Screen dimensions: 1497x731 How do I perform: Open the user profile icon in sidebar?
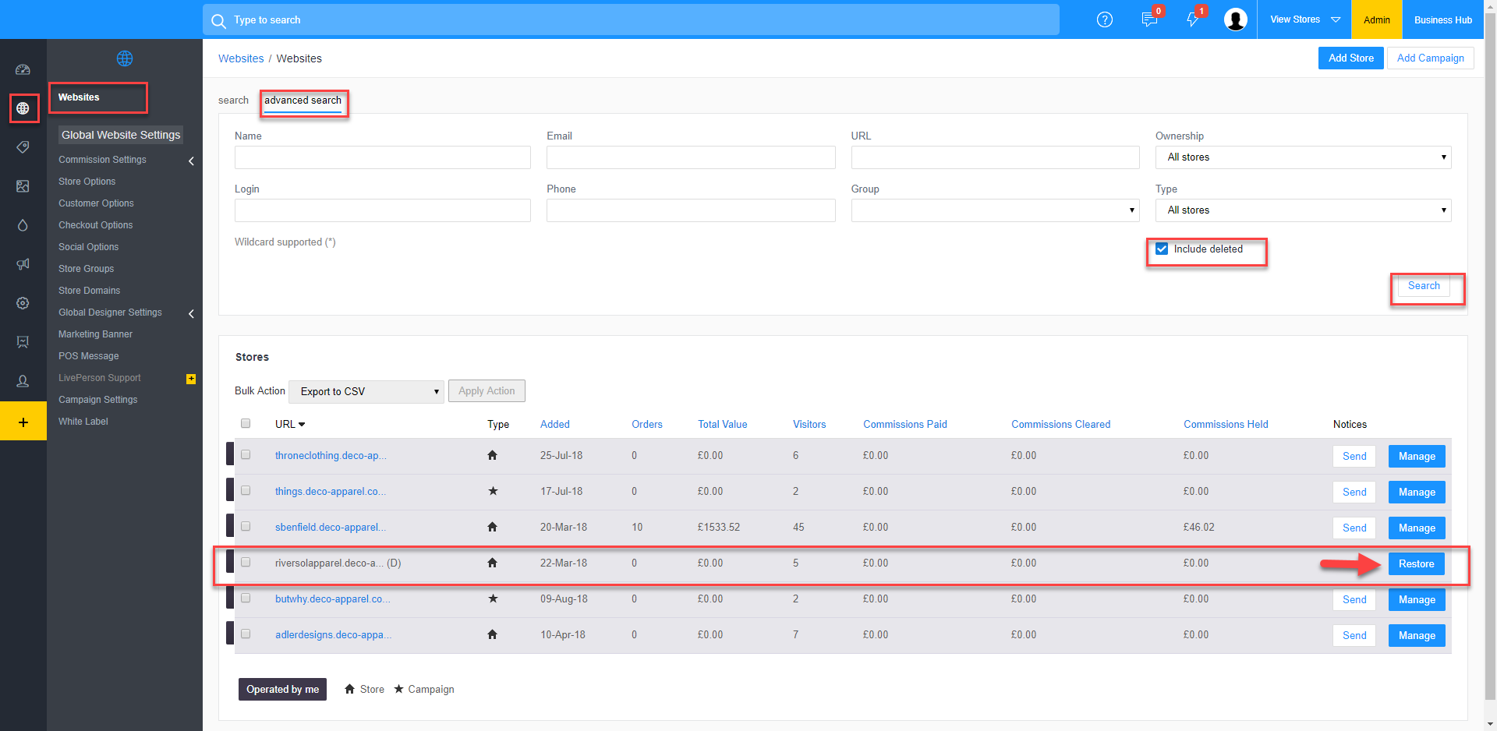click(x=23, y=381)
